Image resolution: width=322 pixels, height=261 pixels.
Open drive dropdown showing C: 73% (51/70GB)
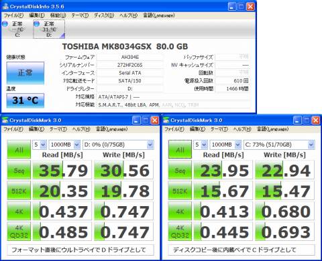(x=279, y=145)
